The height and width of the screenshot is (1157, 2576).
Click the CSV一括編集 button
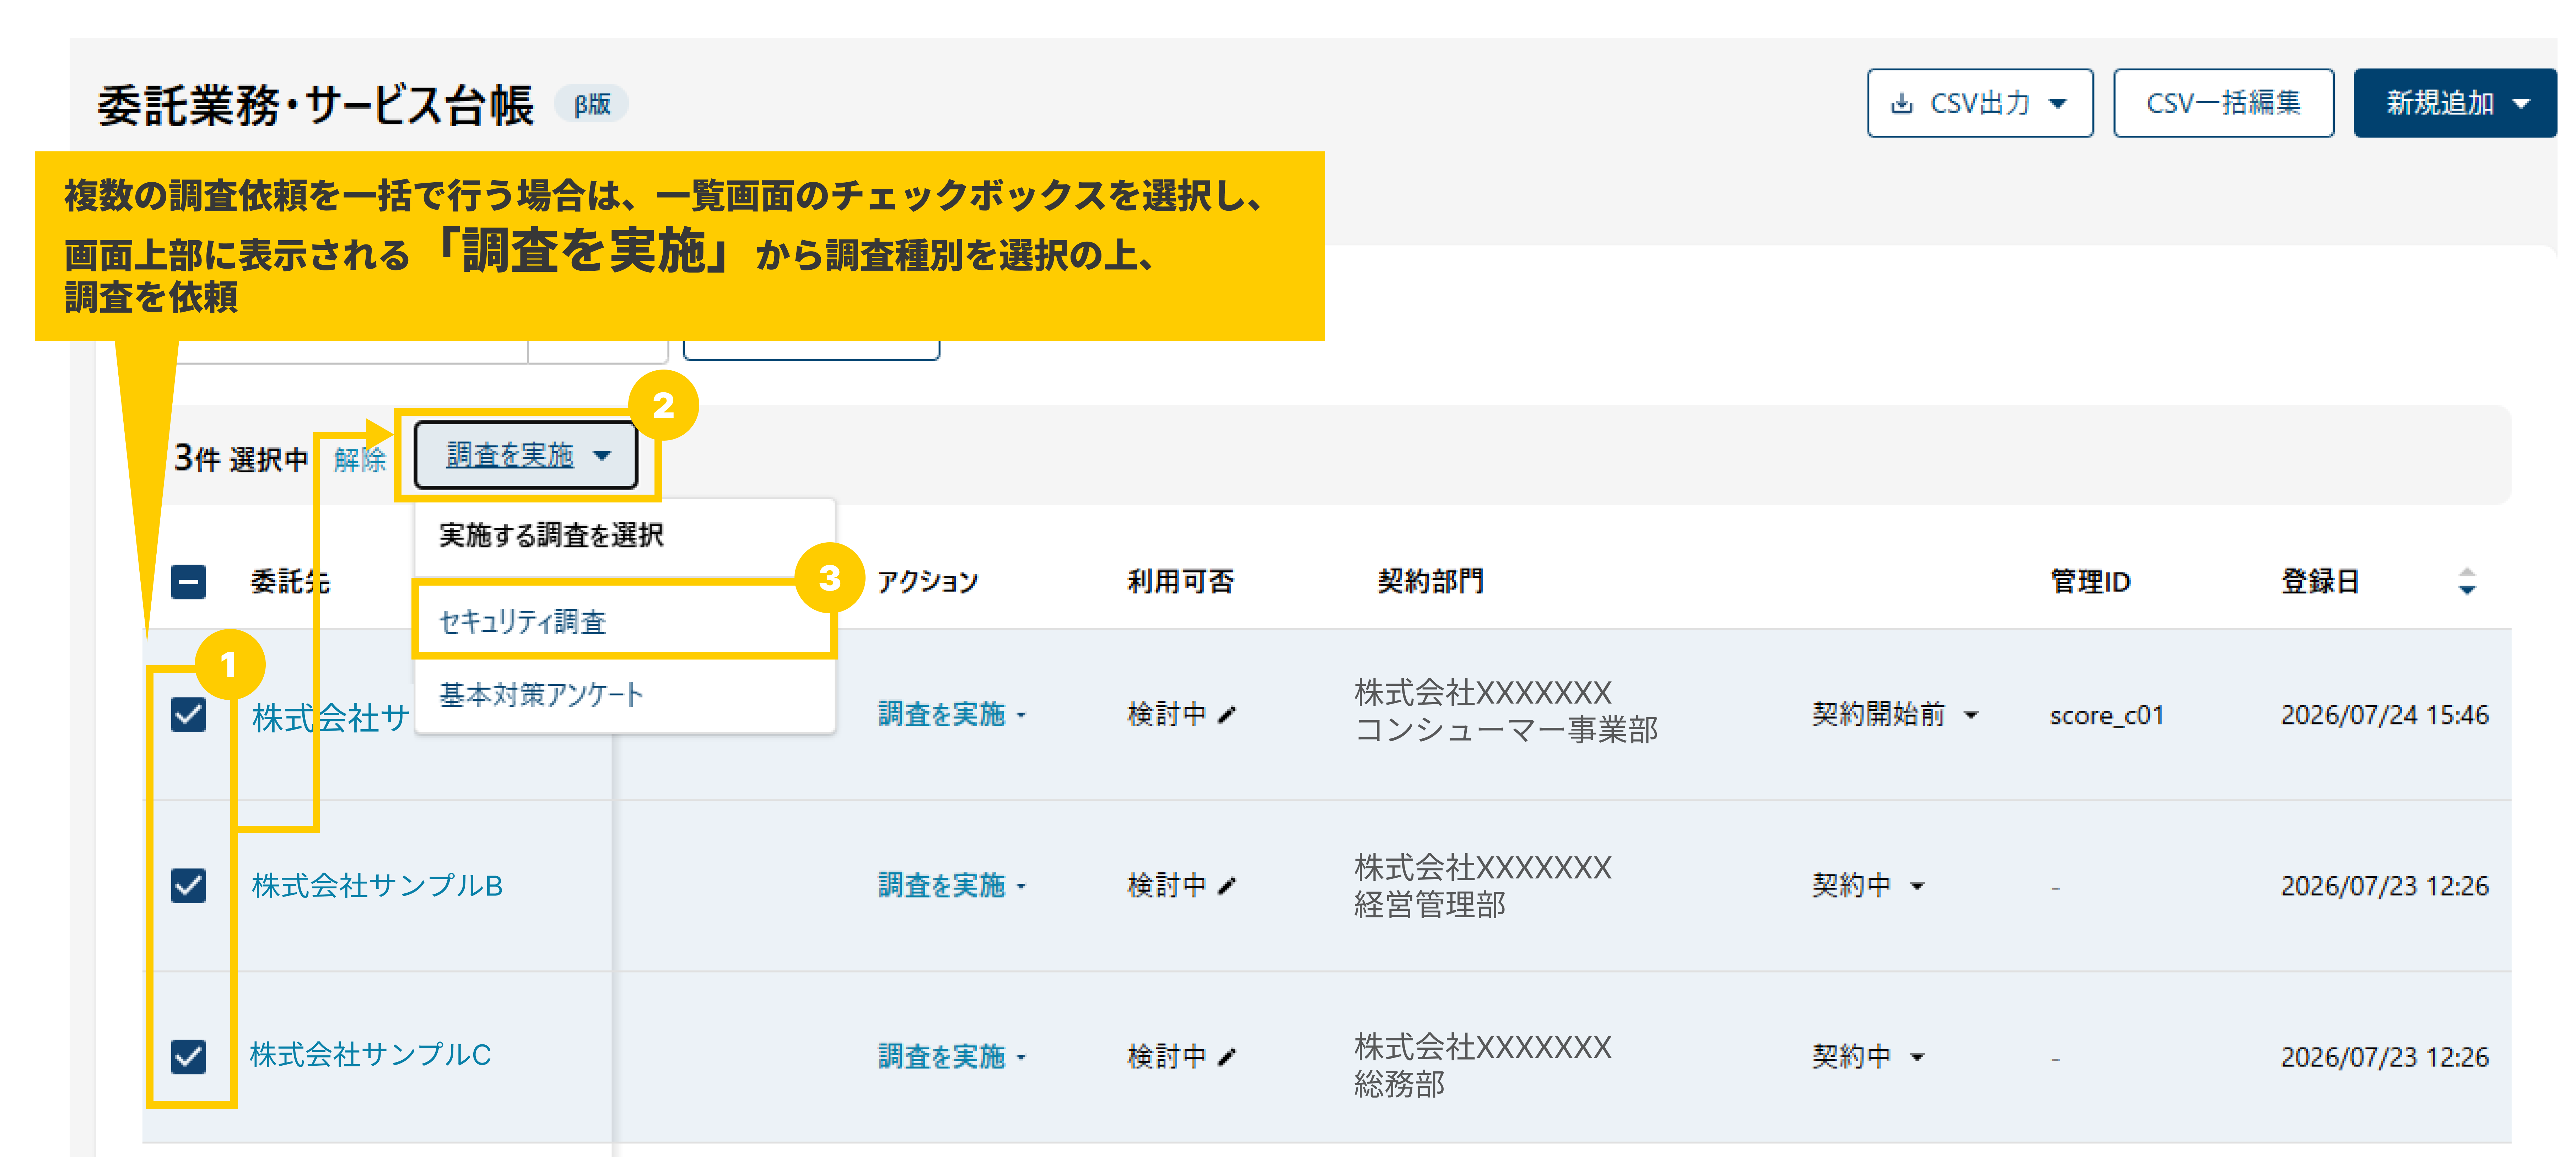[x=2223, y=103]
